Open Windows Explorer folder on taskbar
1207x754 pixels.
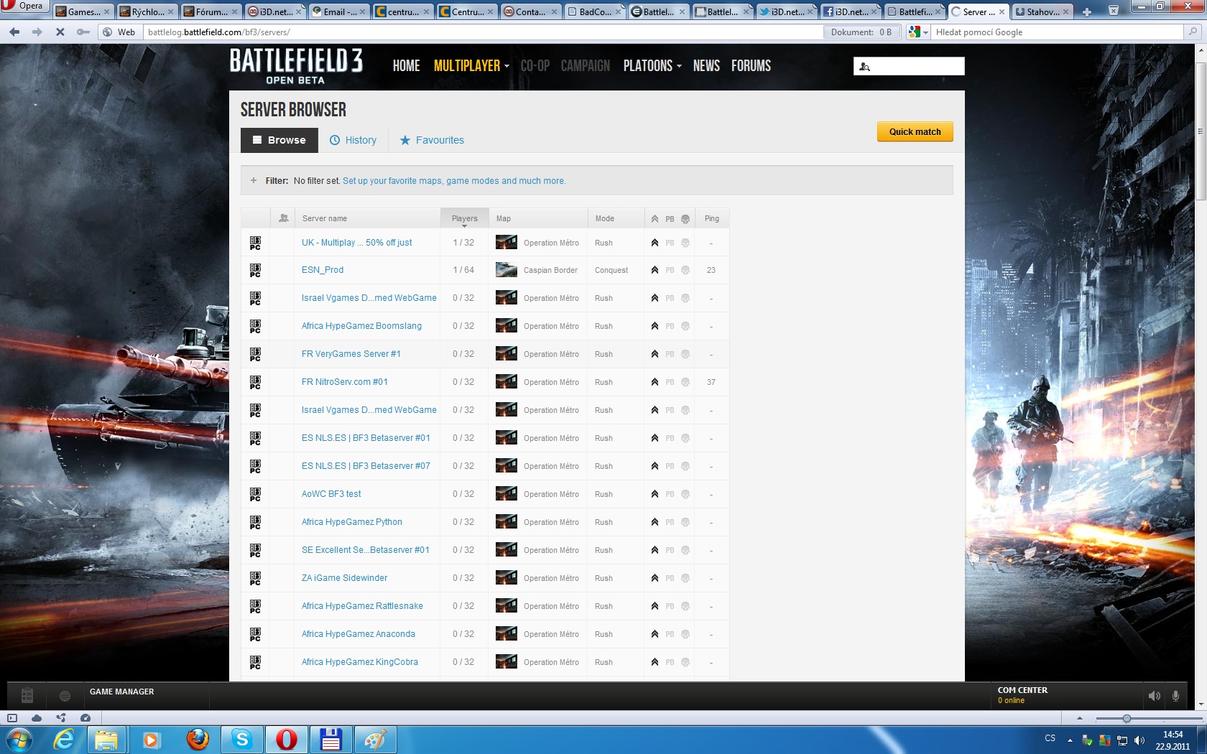pos(106,739)
